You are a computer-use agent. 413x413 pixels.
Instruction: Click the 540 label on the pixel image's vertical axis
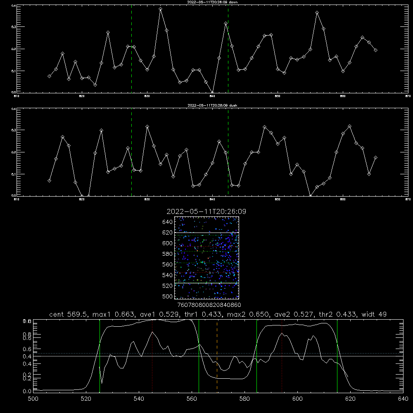click(168, 275)
